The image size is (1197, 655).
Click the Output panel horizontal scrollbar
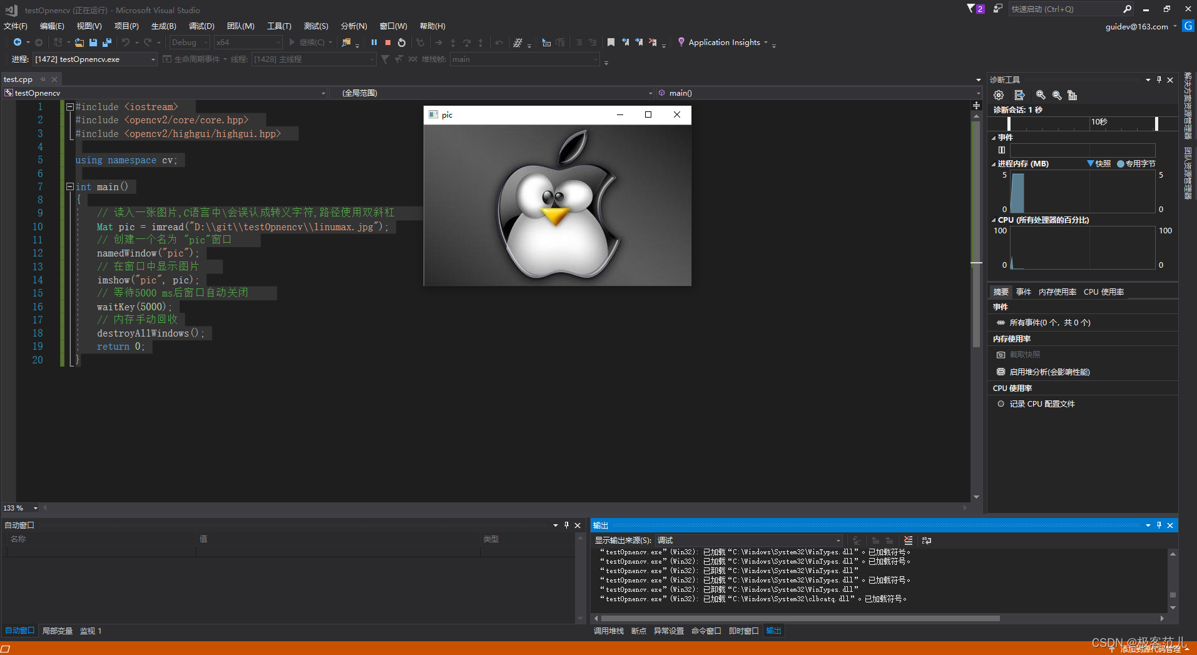tap(800, 618)
